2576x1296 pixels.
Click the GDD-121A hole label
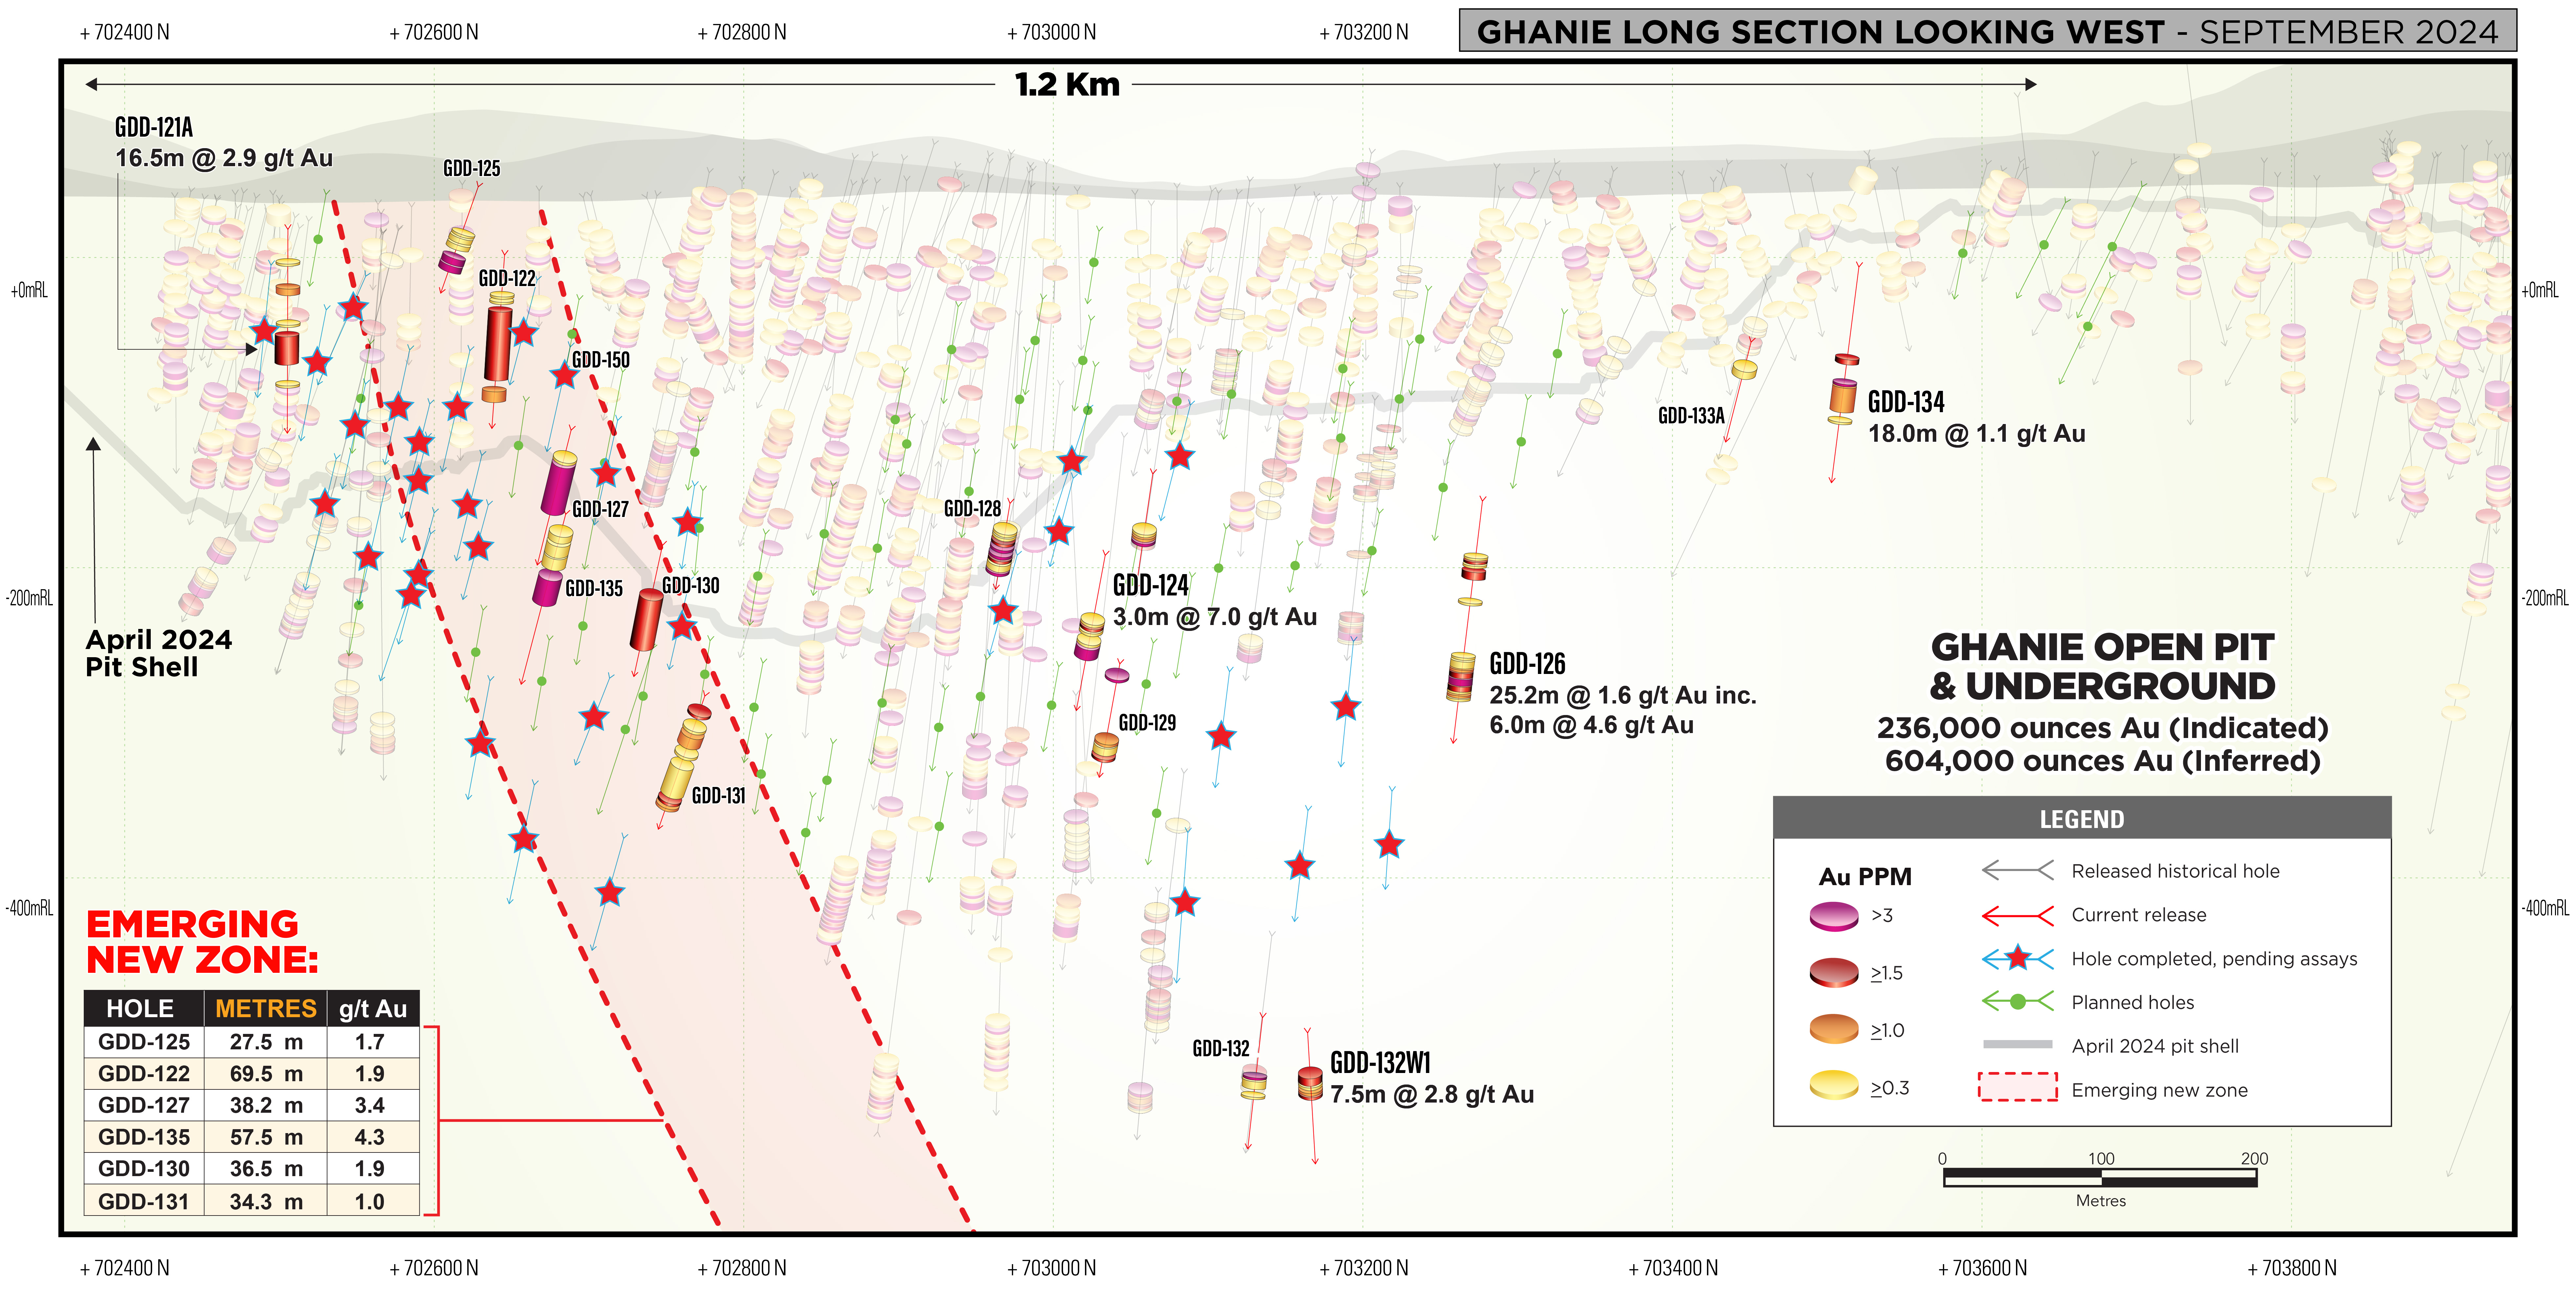(154, 128)
